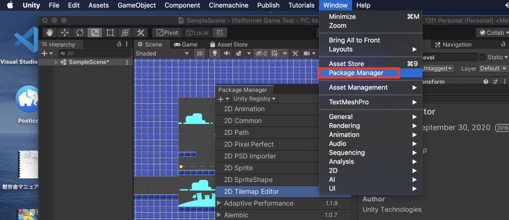This screenshot has height=220, width=509.
Task: Open the Postico desktop icon
Action: coord(28,98)
